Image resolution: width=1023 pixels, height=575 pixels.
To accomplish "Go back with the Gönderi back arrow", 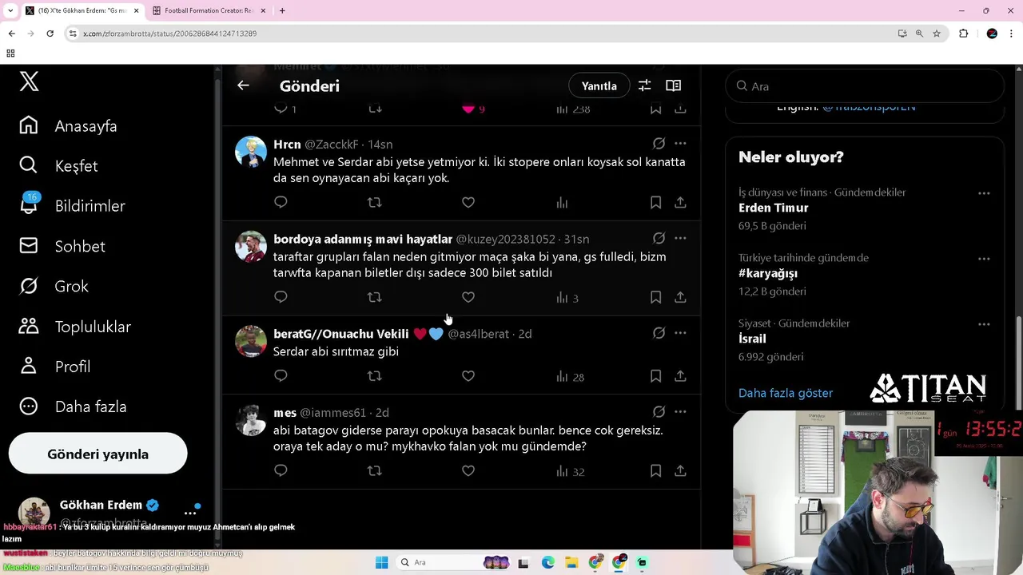I will (243, 85).
